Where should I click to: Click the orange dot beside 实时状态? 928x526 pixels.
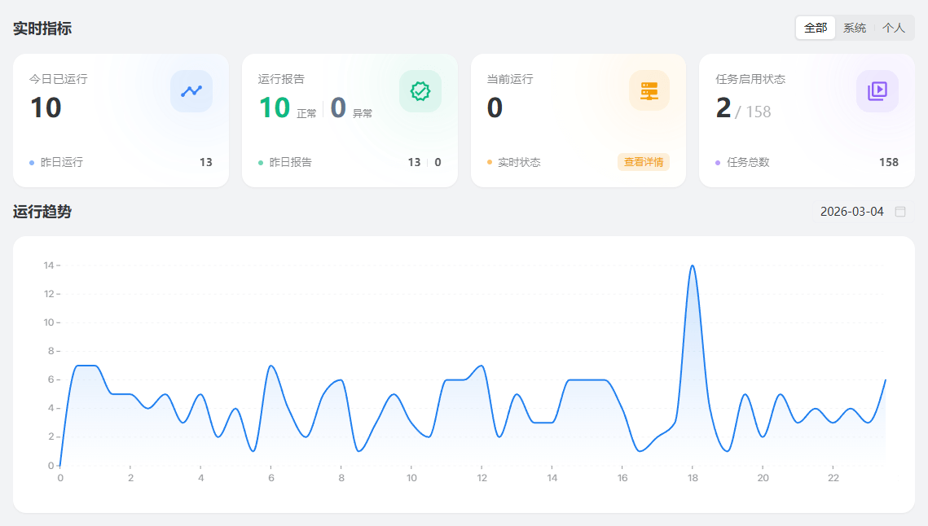pyautogui.click(x=490, y=163)
